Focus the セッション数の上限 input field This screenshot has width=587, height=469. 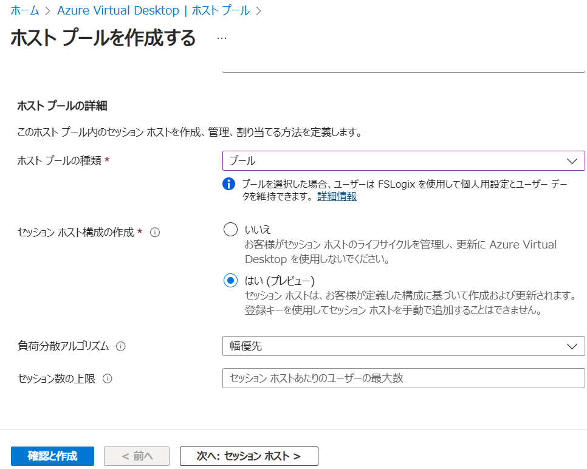pyautogui.click(x=403, y=378)
